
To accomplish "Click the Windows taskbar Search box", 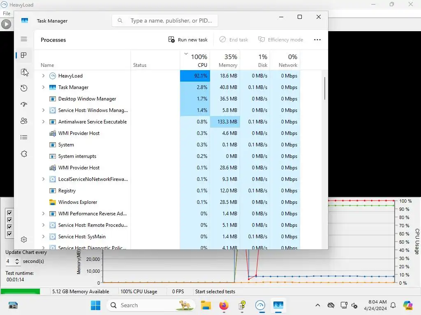I will tap(151, 305).
